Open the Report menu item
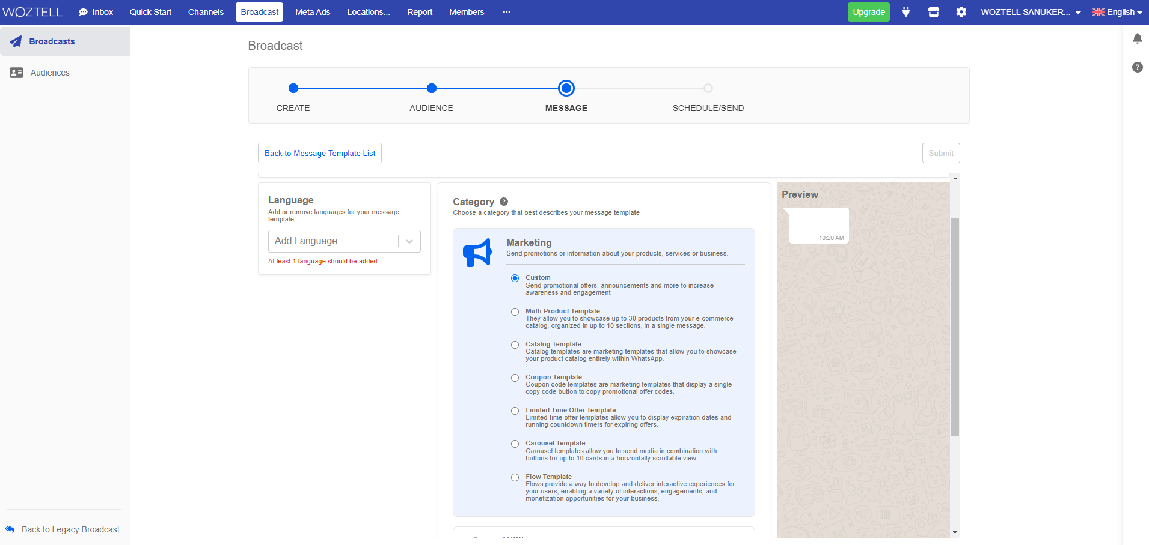This screenshot has width=1149, height=545. tap(419, 11)
